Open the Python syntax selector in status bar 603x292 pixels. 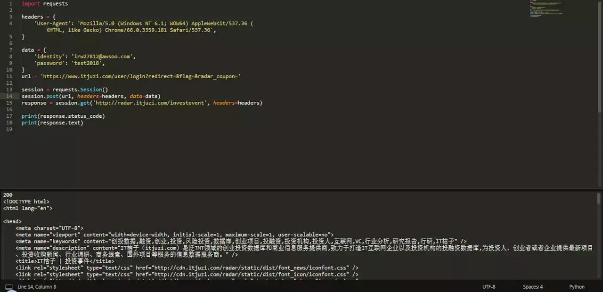point(577,286)
